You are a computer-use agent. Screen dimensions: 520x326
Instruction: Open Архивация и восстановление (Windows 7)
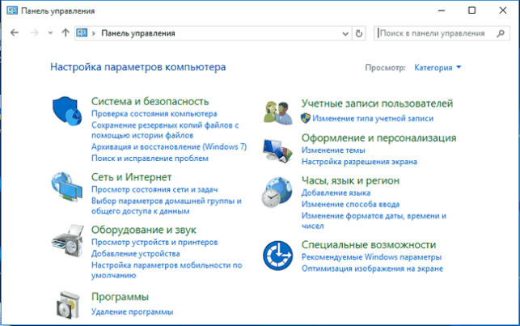(x=169, y=146)
